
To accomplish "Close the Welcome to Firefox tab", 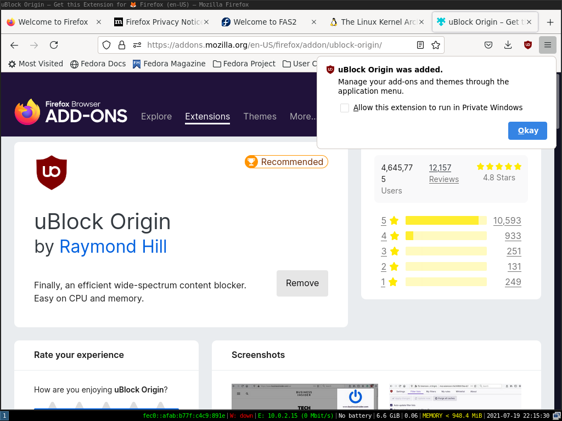I will tap(99, 22).
